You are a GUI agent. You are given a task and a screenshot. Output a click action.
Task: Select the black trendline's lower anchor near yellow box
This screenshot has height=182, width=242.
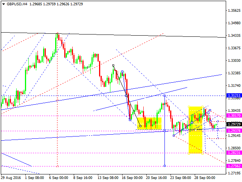point(140,126)
